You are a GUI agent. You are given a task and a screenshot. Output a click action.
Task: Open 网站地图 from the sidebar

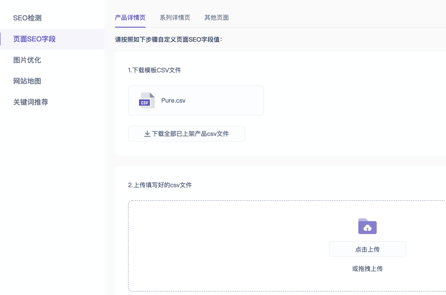click(x=27, y=81)
